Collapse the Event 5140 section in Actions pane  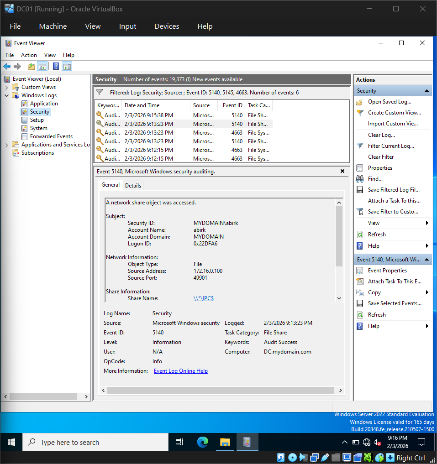(x=426, y=260)
